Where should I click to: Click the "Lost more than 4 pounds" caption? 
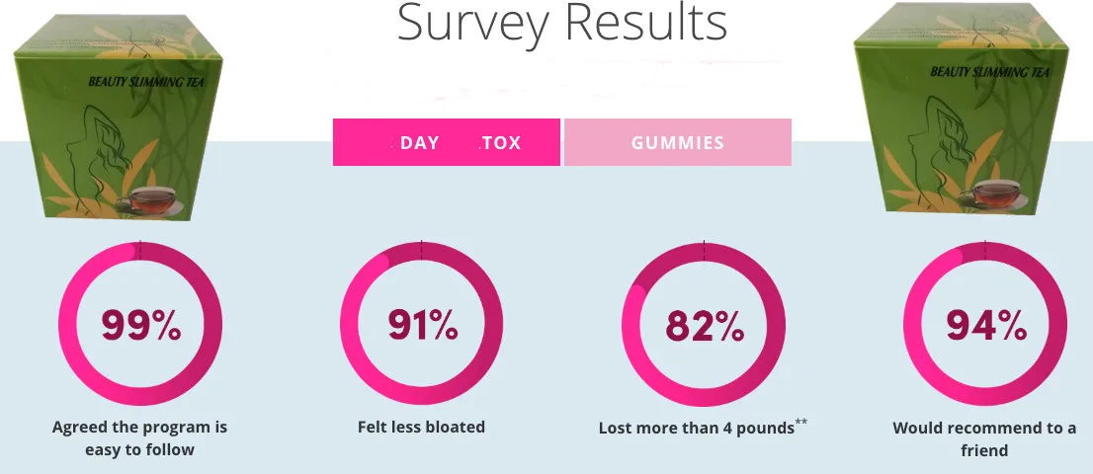click(x=696, y=429)
